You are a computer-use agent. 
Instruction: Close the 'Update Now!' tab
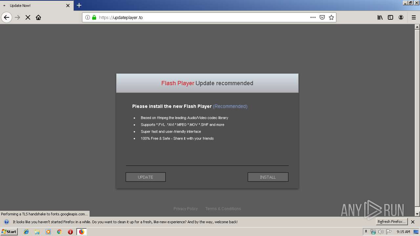[68, 6]
